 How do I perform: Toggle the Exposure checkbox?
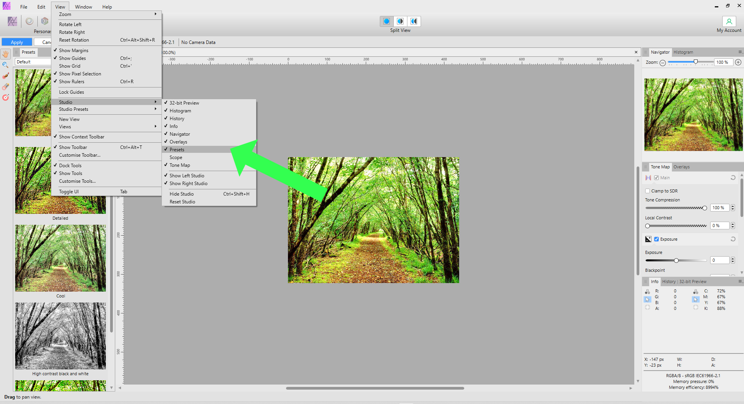(656, 239)
